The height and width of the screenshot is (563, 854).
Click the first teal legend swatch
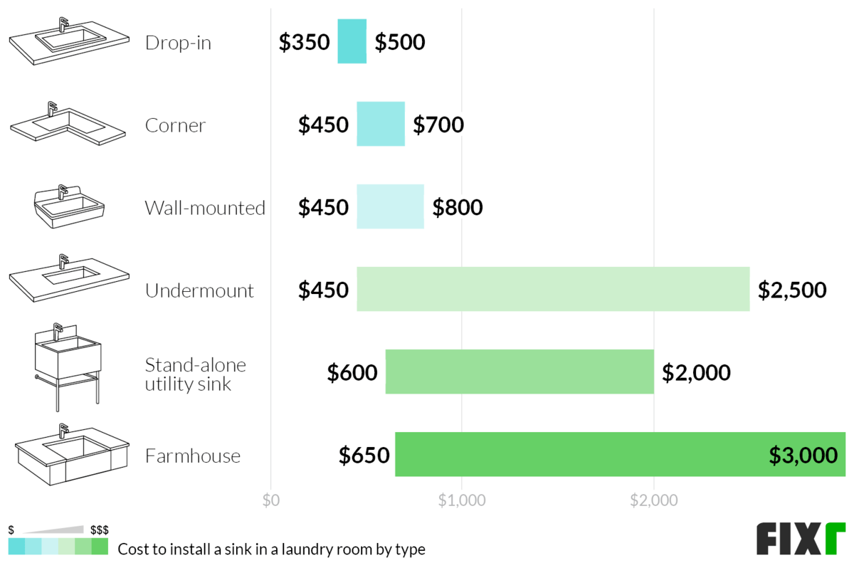point(16,547)
